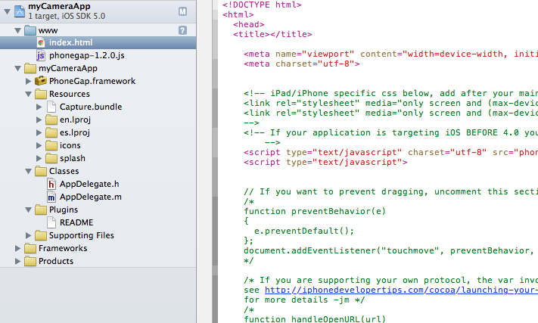Click the question mark status badge on www
Screen dimensions: 538x323
pyautogui.click(x=182, y=30)
